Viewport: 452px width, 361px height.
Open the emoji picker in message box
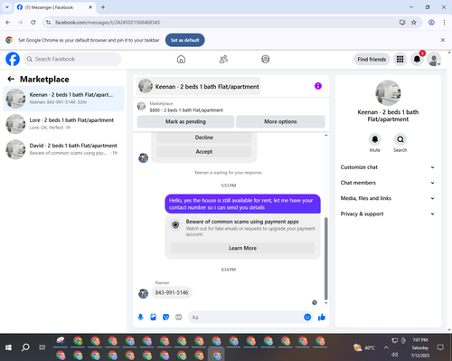click(x=307, y=317)
